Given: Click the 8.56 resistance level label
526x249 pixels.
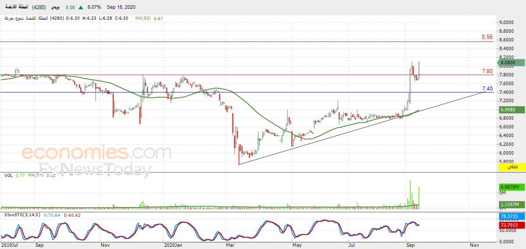Looking at the screenshot, I should pyautogui.click(x=487, y=37).
